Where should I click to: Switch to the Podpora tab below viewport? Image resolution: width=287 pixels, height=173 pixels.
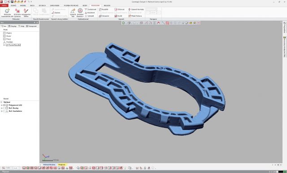tap(62, 165)
